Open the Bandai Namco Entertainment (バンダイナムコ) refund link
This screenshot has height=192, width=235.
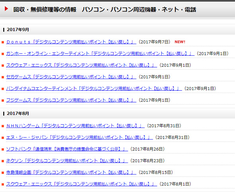click(x=94, y=89)
